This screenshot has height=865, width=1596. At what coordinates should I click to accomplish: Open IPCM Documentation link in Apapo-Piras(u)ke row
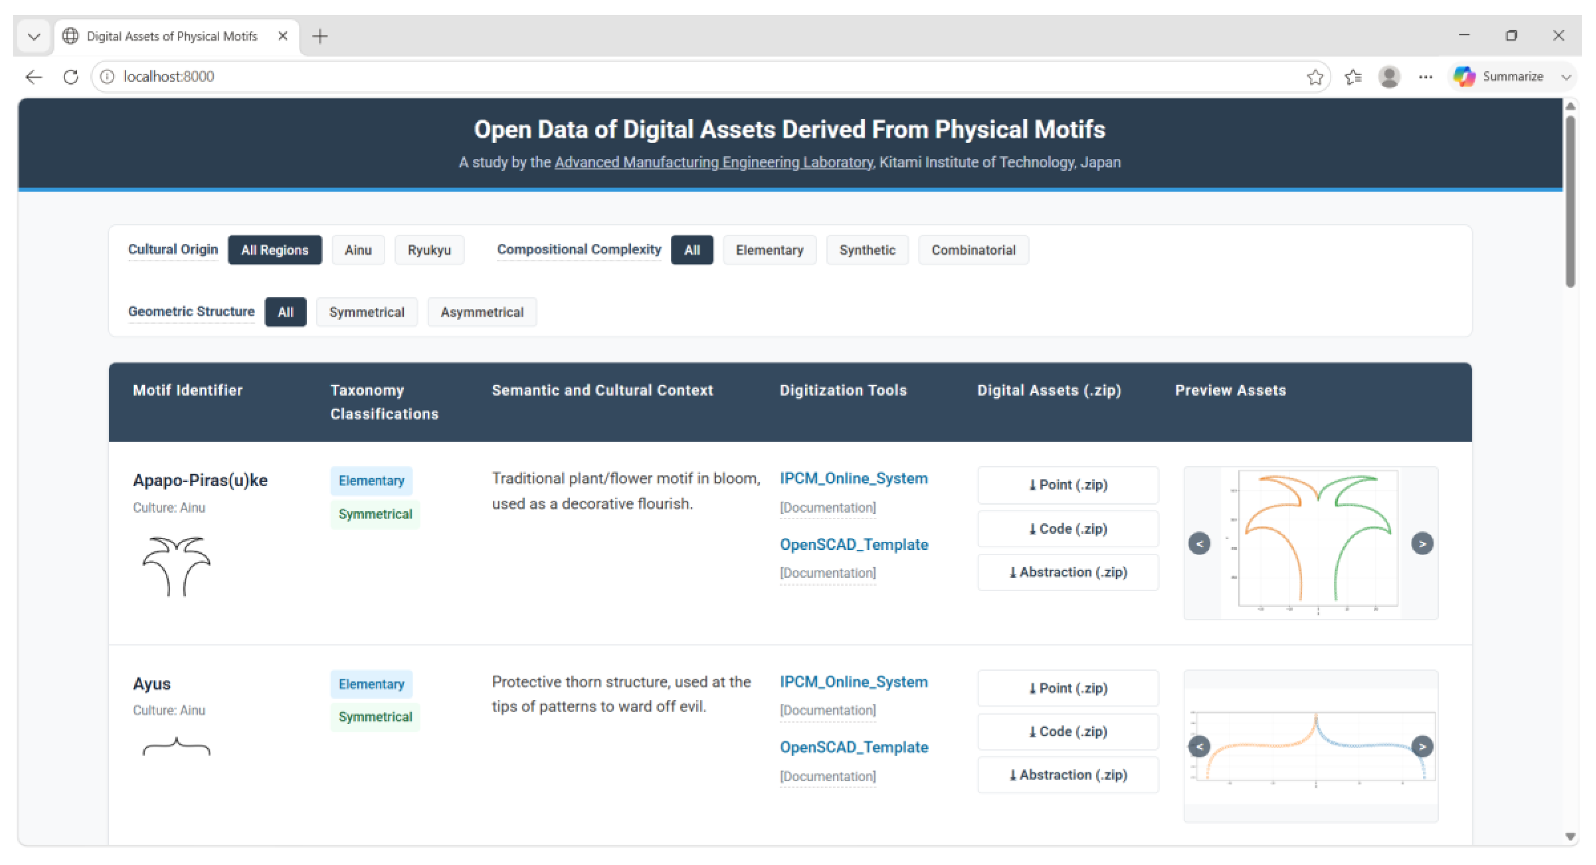pos(828,508)
